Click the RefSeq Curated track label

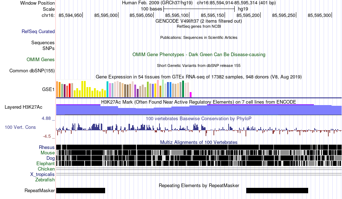pos(38,31)
